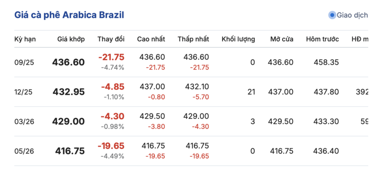This screenshot has width=380, height=181.
Task: Click the 416.75 matched price
Action: coord(70,151)
